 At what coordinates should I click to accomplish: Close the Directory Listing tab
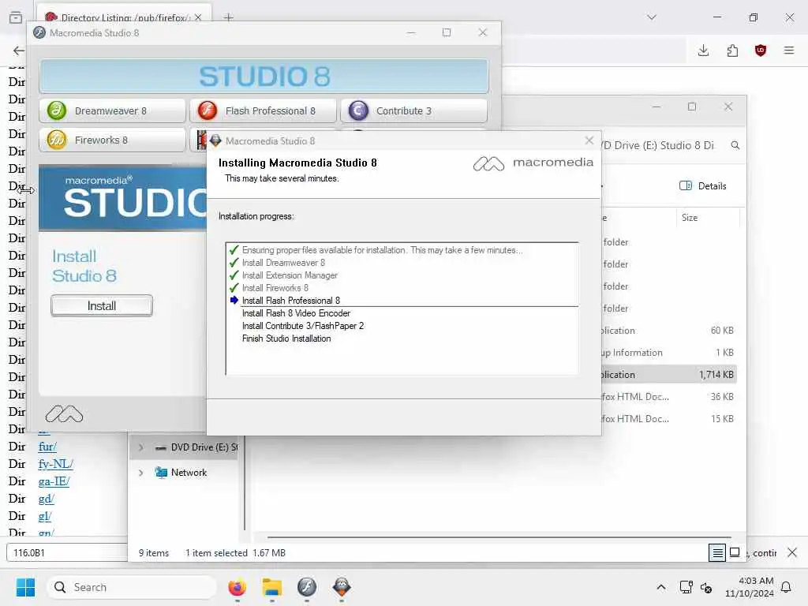(x=198, y=17)
